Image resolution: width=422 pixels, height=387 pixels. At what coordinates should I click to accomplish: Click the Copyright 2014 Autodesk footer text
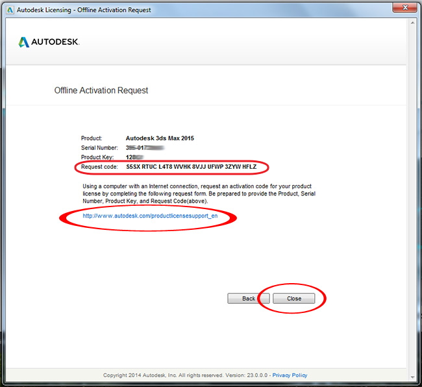[186, 375]
